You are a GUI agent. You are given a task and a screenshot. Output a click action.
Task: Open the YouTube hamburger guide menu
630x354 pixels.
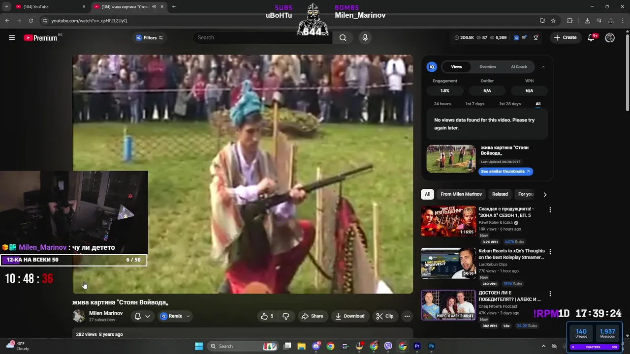point(12,38)
